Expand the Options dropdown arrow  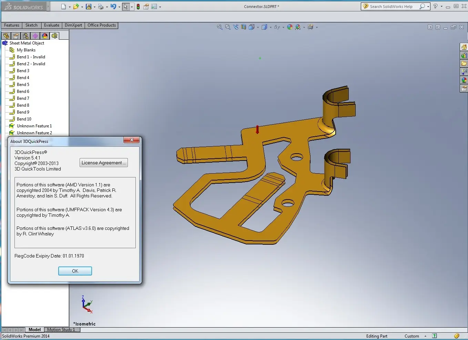tap(160, 7)
